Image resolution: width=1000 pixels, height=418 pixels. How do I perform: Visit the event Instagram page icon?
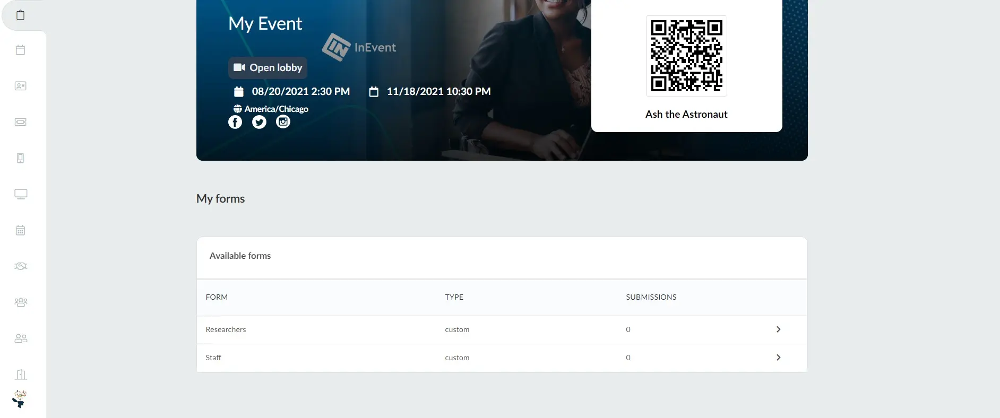[283, 122]
